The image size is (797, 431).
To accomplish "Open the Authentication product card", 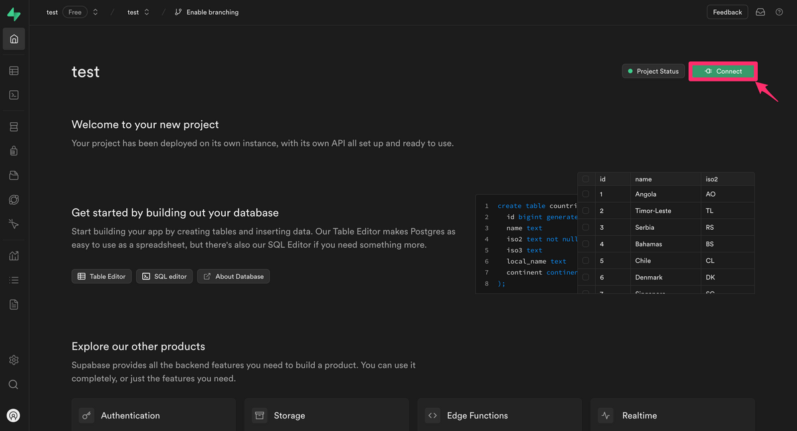I will point(153,415).
